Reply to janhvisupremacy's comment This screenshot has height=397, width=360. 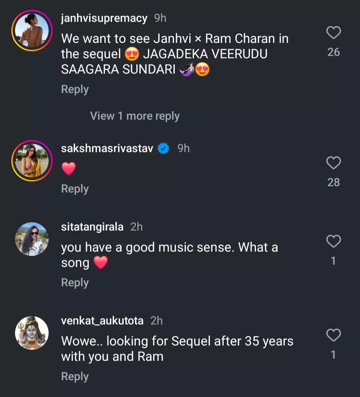pyautogui.click(x=75, y=89)
